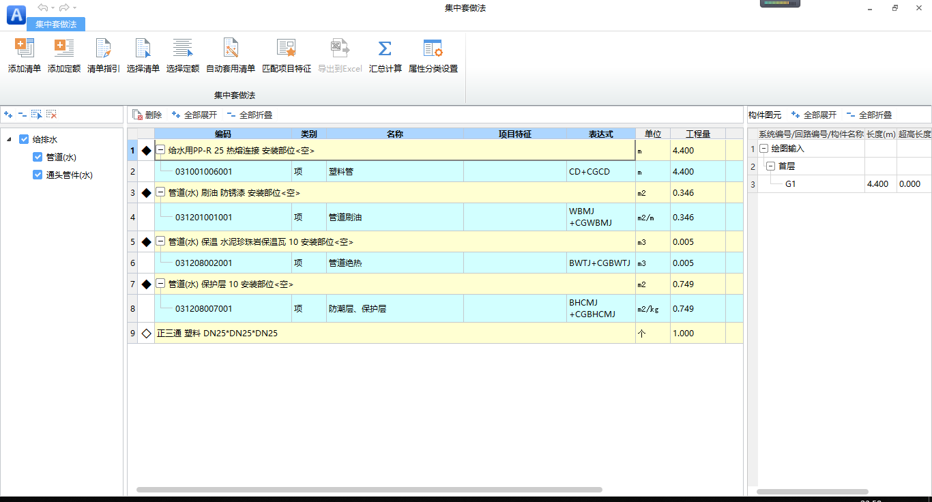Click the 选择清单 icon
Viewport: 932px width, 502px height.
(143, 48)
